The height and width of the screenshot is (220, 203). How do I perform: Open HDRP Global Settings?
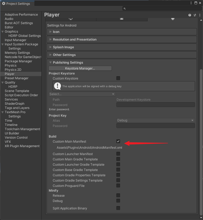(25, 36)
